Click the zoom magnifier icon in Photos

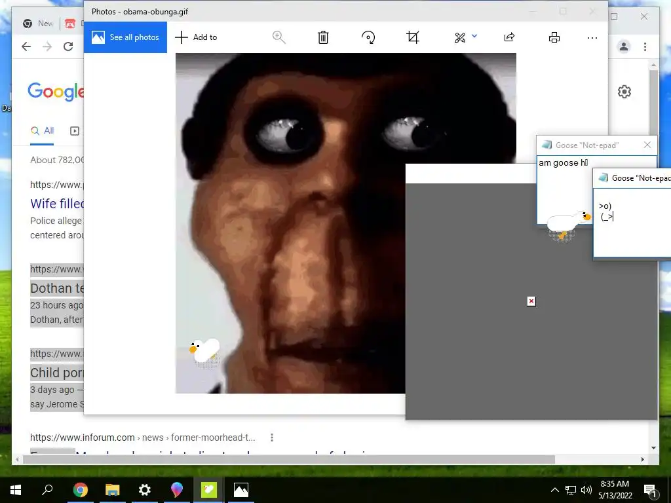click(x=278, y=37)
